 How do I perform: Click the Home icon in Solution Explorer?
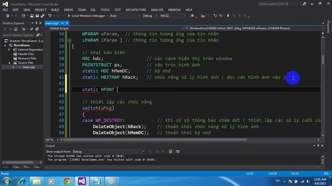click(16, 29)
